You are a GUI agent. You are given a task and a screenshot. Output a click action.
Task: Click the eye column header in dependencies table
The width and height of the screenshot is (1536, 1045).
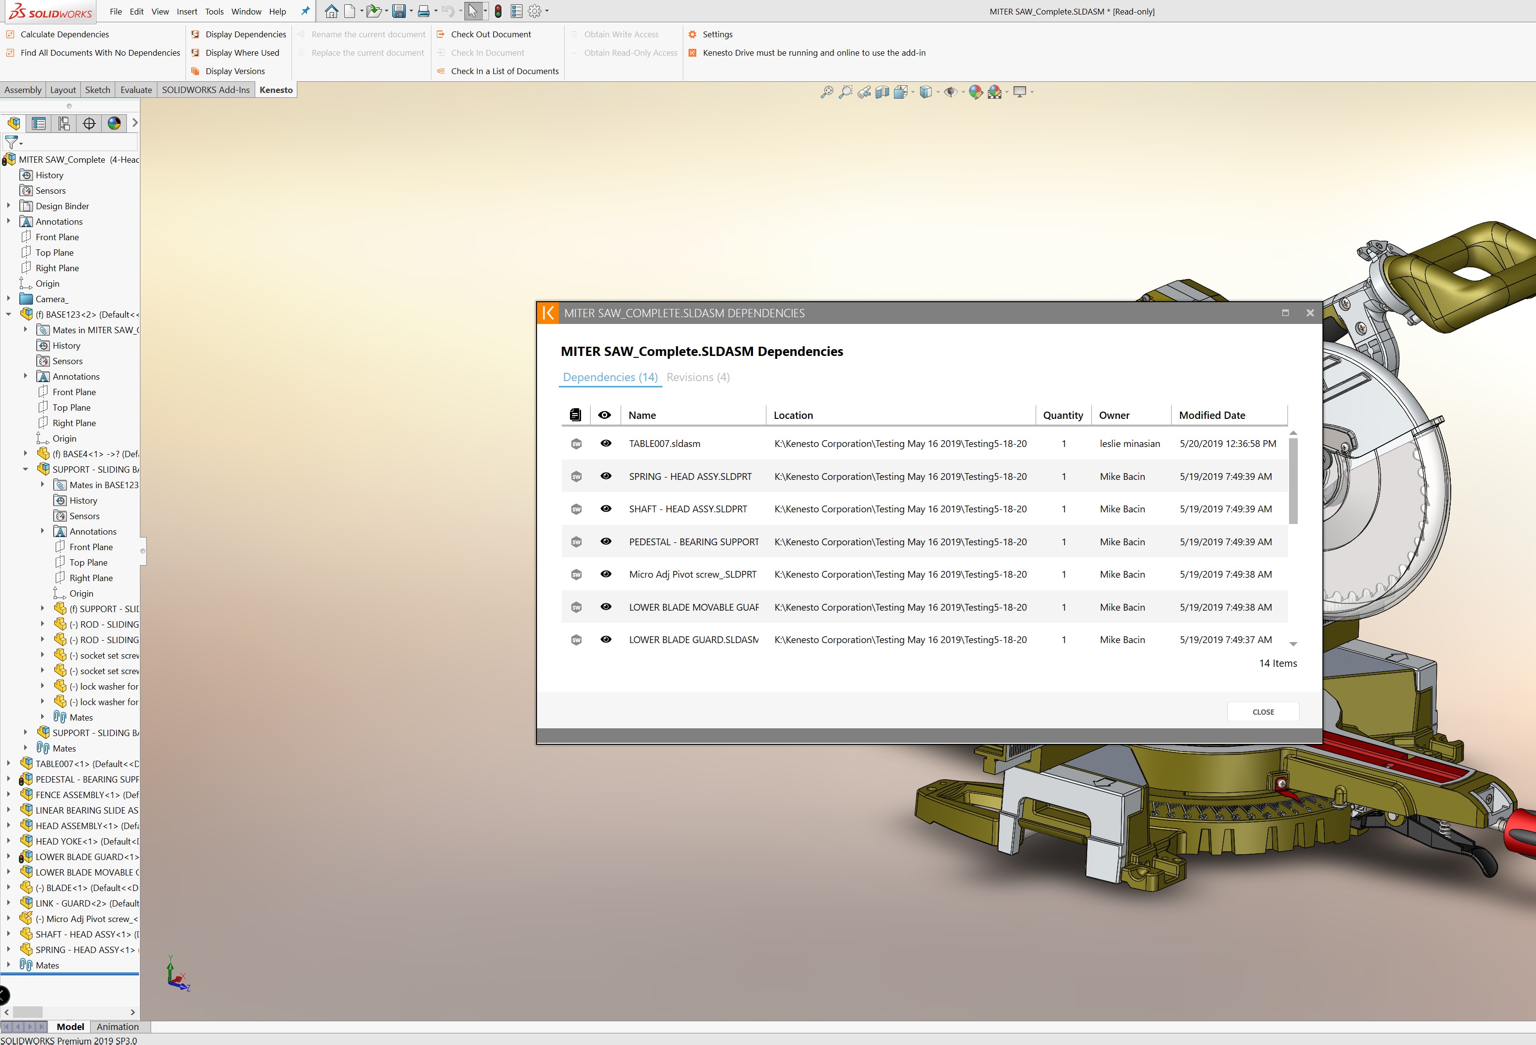[604, 415]
